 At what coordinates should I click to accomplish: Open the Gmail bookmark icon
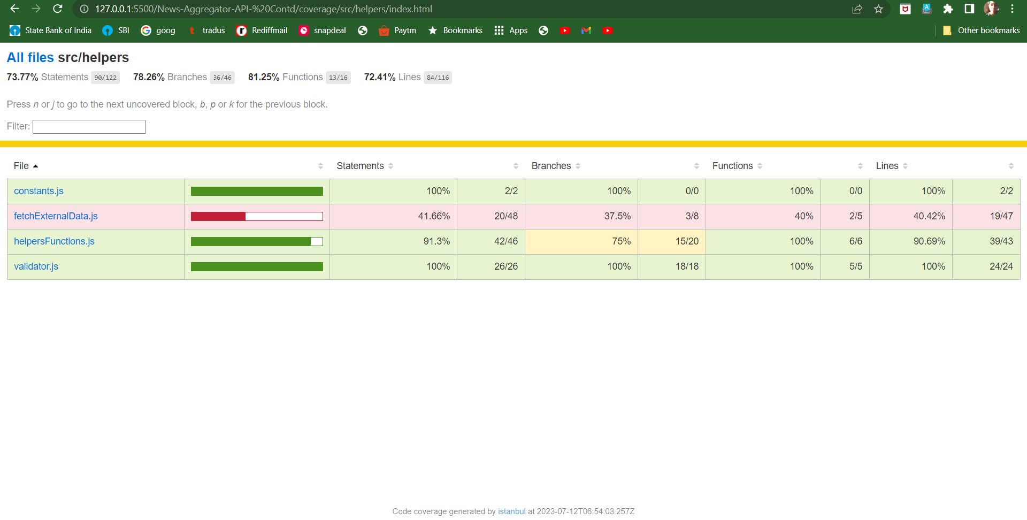pos(586,30)
